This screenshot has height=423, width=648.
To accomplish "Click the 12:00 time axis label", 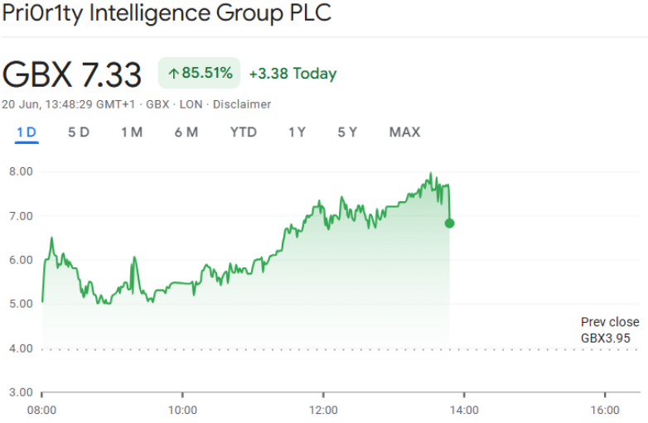I will click(x=323, y=409).
